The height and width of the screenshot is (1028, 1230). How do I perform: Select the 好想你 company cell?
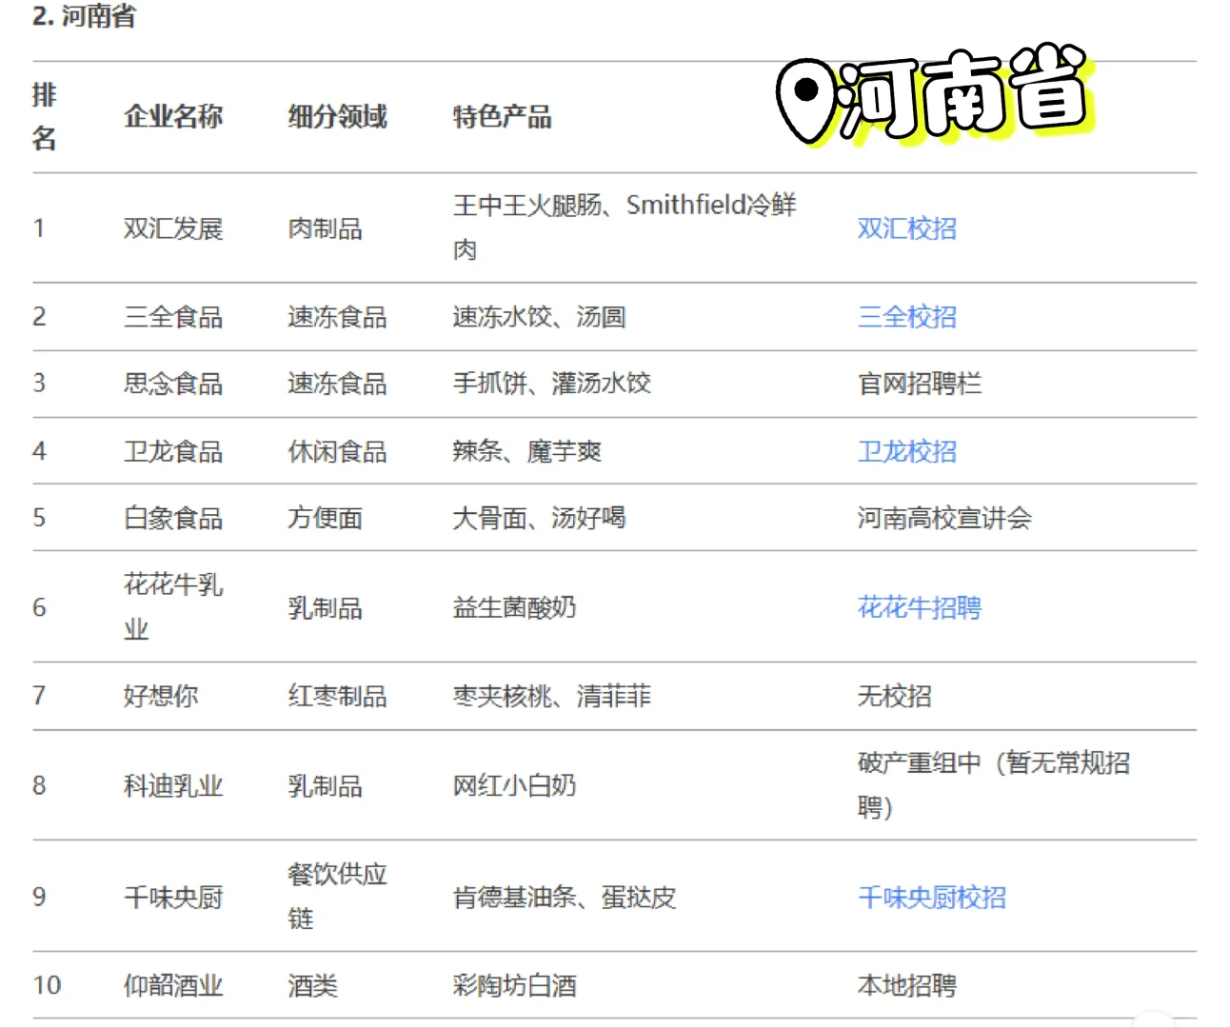click(161, 696)
